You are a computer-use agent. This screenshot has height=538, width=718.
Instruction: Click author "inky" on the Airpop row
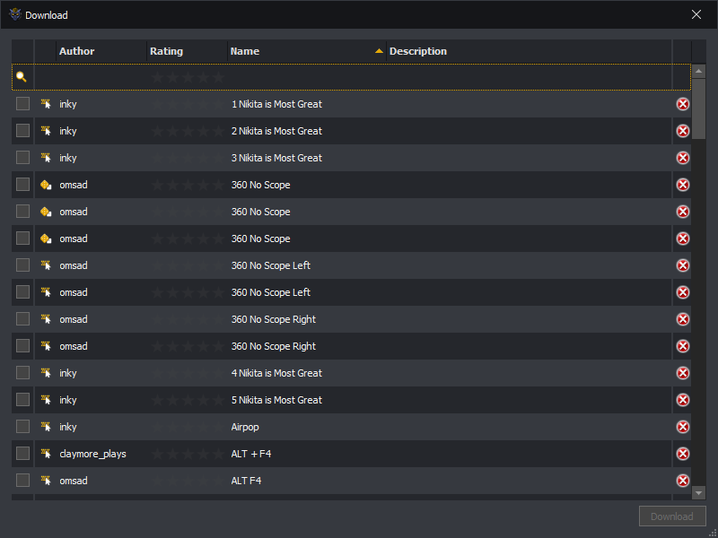(x=68, y=427)
